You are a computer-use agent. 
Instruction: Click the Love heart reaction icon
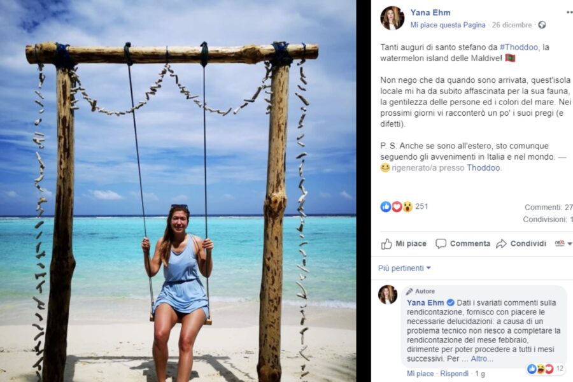coord(395,206)
